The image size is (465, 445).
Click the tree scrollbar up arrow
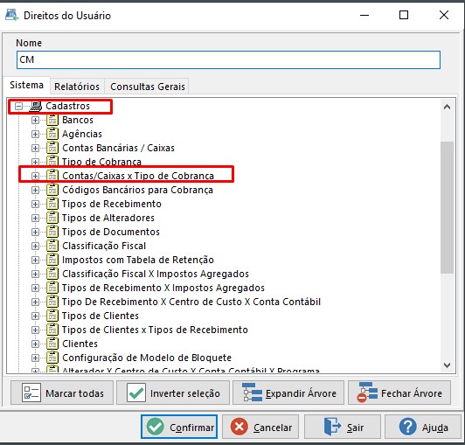pyautogui.click(x=447, y=107)
